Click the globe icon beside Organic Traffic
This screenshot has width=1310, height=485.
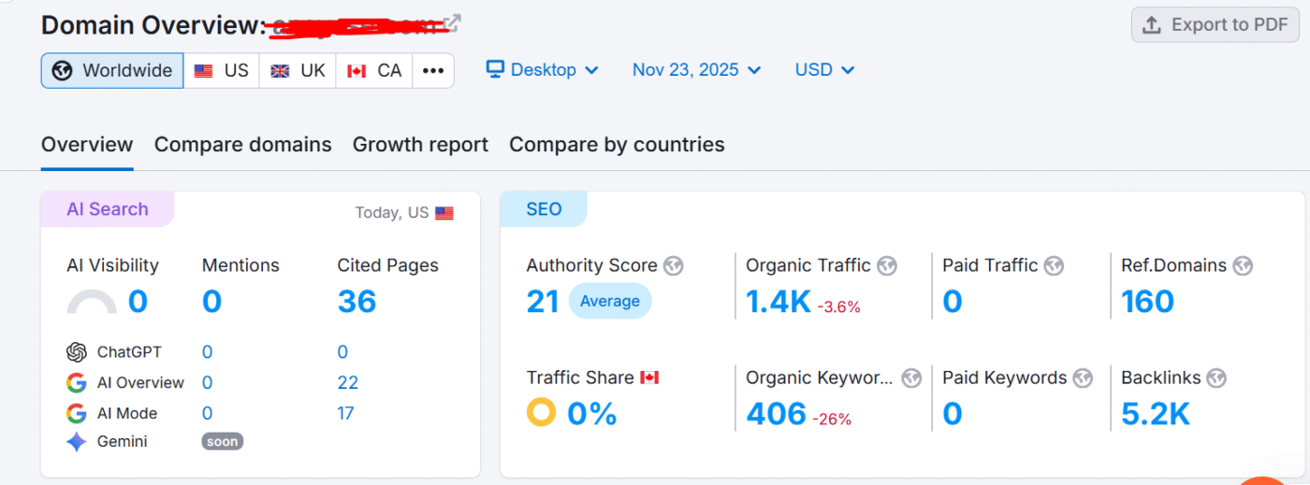pyautogui.click(x=887, y=266)
